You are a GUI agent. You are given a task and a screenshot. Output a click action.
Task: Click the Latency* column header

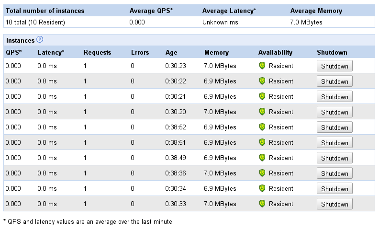(51, 53)
